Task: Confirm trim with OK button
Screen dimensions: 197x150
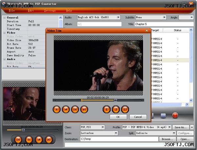Action: [x=118, y=117]
